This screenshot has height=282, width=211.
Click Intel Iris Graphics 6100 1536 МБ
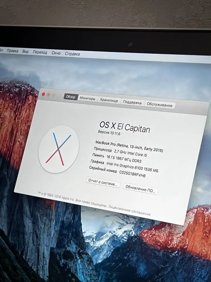[132, 167]
